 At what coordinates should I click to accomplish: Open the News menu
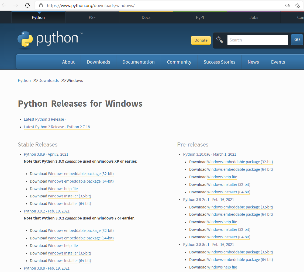(253, 62)
